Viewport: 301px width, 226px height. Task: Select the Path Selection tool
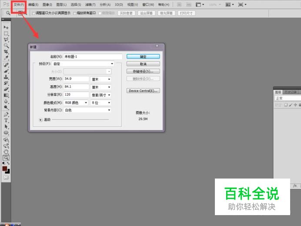point(6,127)
